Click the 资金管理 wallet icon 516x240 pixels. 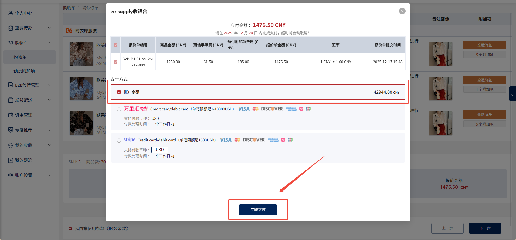coord(11,115)
